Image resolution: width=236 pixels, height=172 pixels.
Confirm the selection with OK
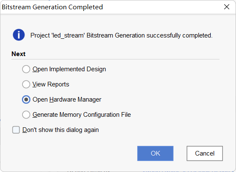[155, 153]
